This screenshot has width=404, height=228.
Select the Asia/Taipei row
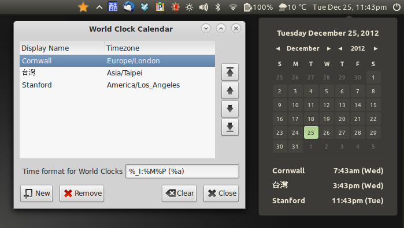(117, 73)
